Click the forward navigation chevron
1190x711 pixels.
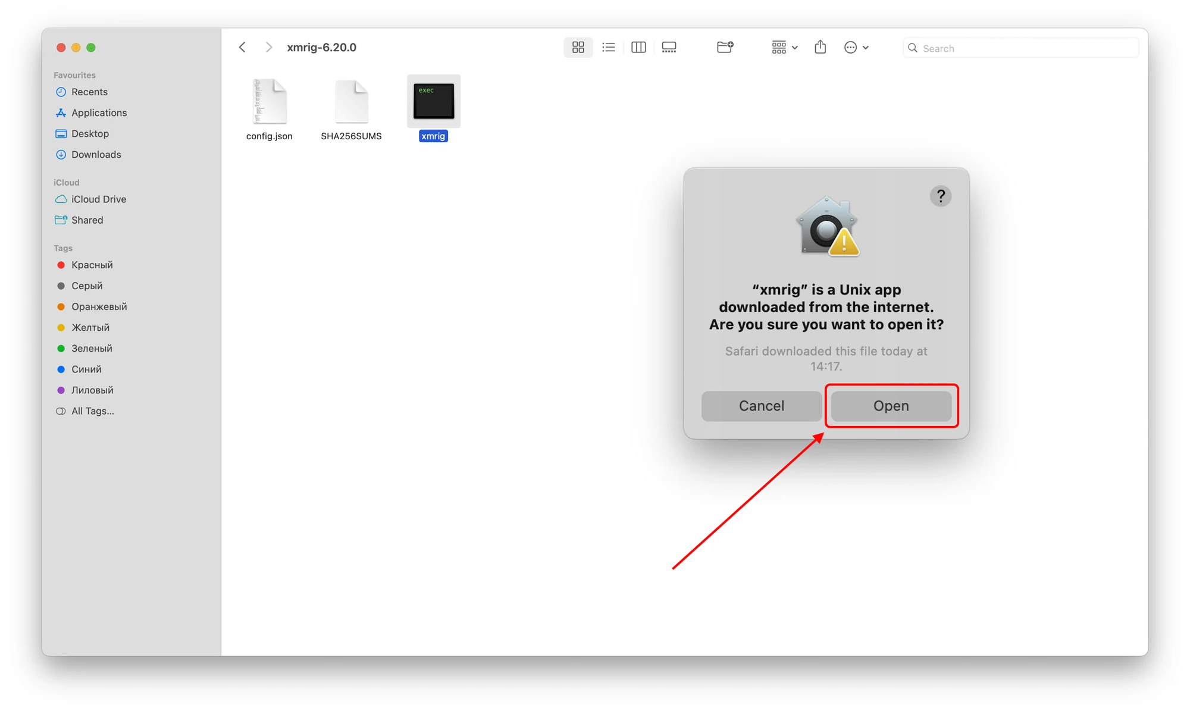point(268,48)
